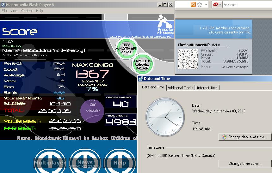The width and height of the screenshot is (272, 173).
Task: Switch to the Internet Time tab
Action: coord(207,88)
